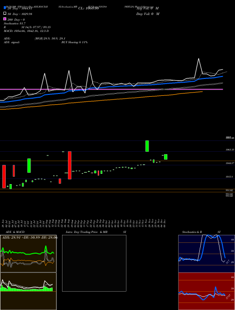235x310 pixels.
Task: Click the tallest green candle at top of candlestick chart
Action: [147, 146]
